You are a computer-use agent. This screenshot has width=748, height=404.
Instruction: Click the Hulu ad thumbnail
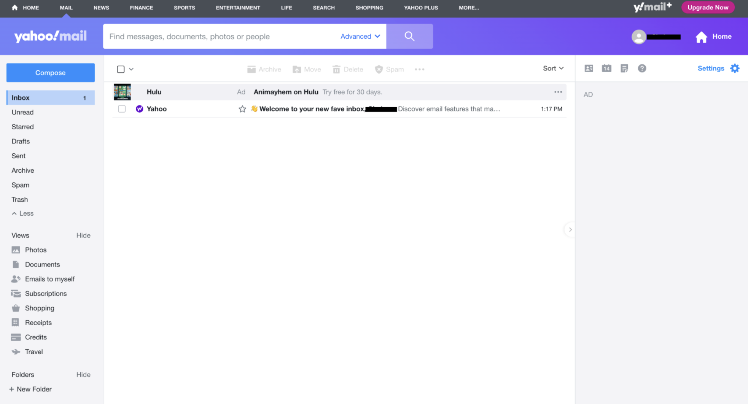[x=122, y=92]
